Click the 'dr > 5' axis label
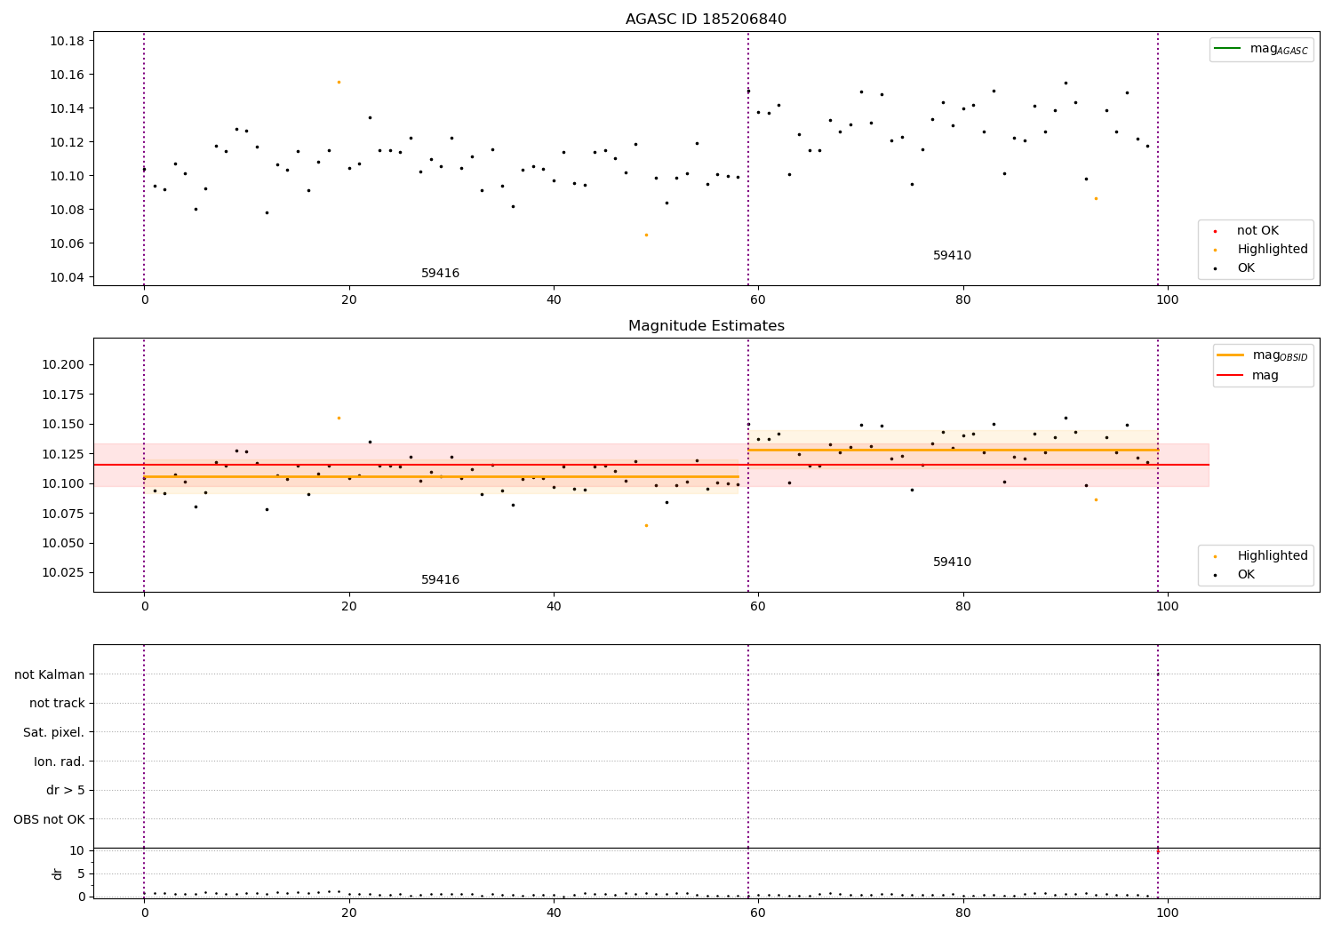This screenshot has height=933, width=1333. tap(66, 791)
